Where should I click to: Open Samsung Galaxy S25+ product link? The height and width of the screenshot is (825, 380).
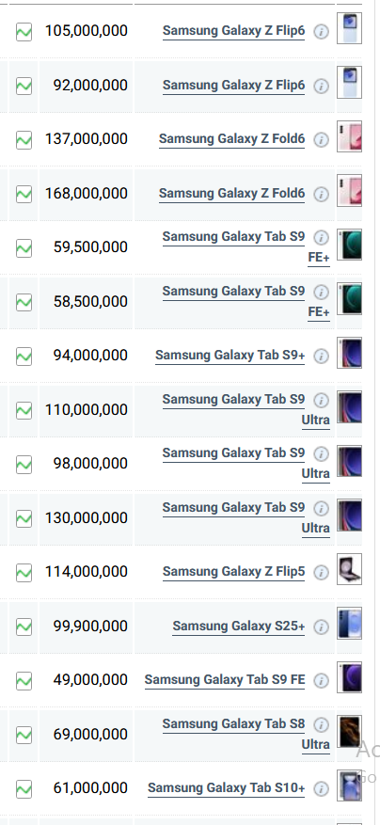[x=238, y=627]
